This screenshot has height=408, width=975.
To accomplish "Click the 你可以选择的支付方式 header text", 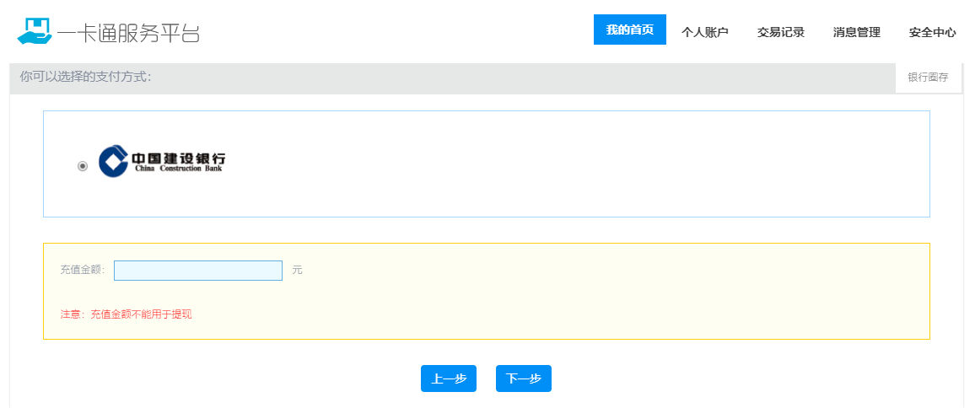I will point(85,77).
